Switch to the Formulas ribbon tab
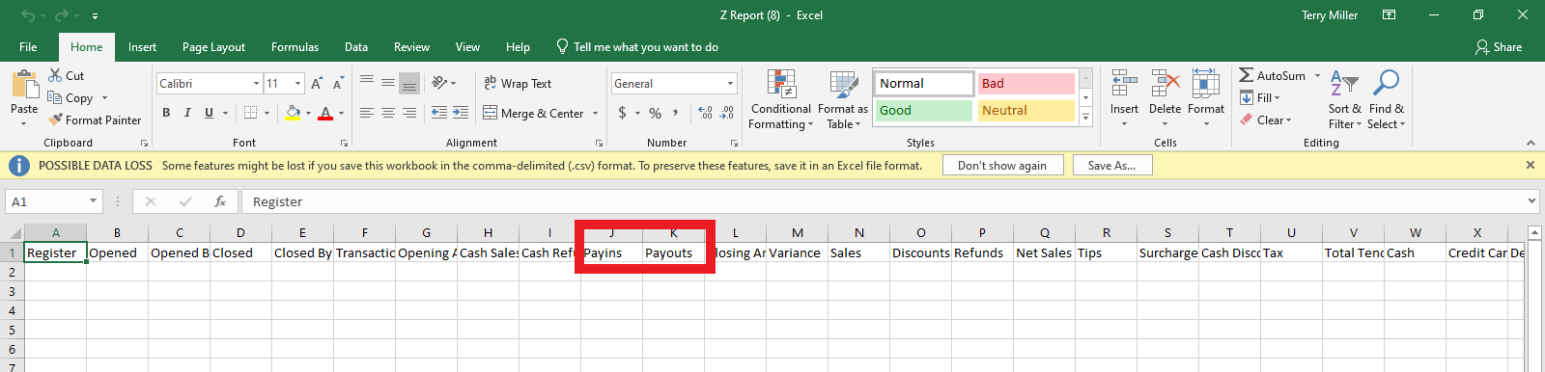The width and height of the screenshot is (1545, 372). click(295, 47)
